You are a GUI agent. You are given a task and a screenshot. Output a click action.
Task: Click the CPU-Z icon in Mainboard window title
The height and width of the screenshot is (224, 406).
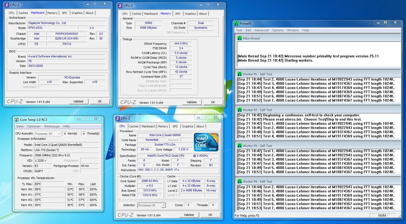click(x=7, y=5)
